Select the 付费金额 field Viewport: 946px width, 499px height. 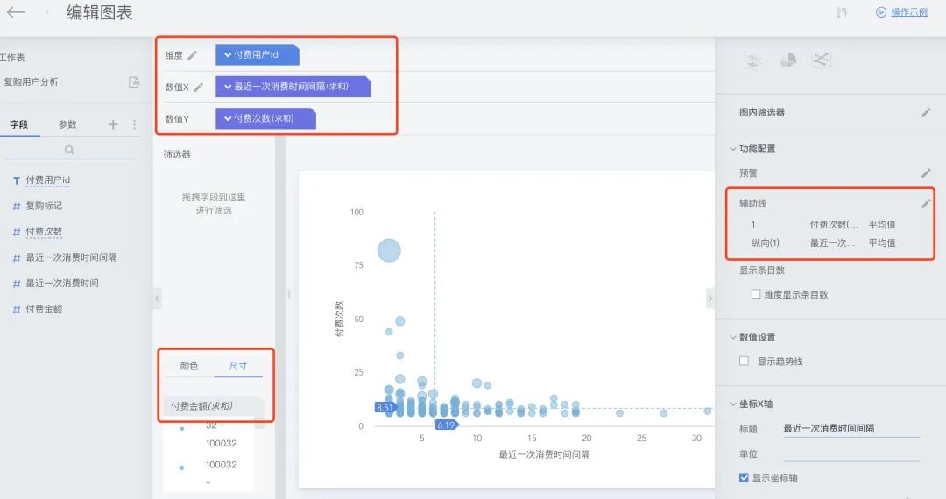(x=44, y=309)
